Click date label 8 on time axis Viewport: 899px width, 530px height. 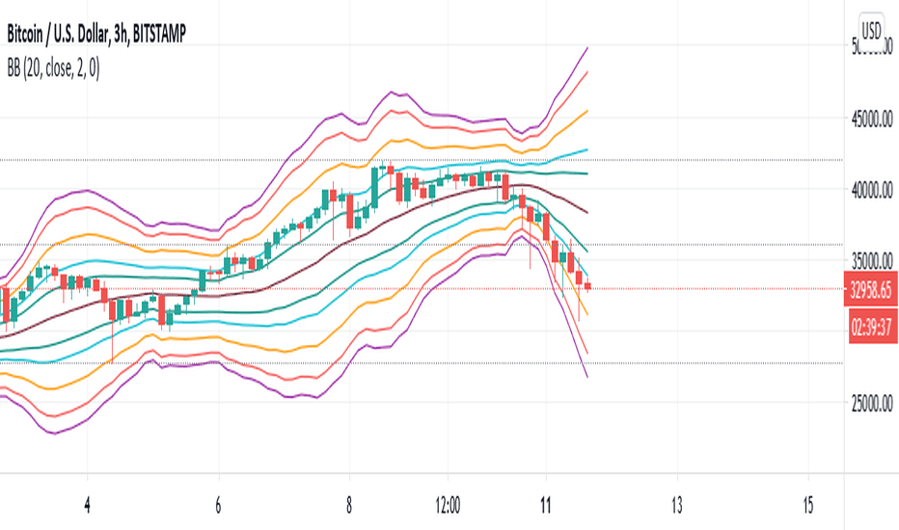pyautogui.click(x=349, y=505)
